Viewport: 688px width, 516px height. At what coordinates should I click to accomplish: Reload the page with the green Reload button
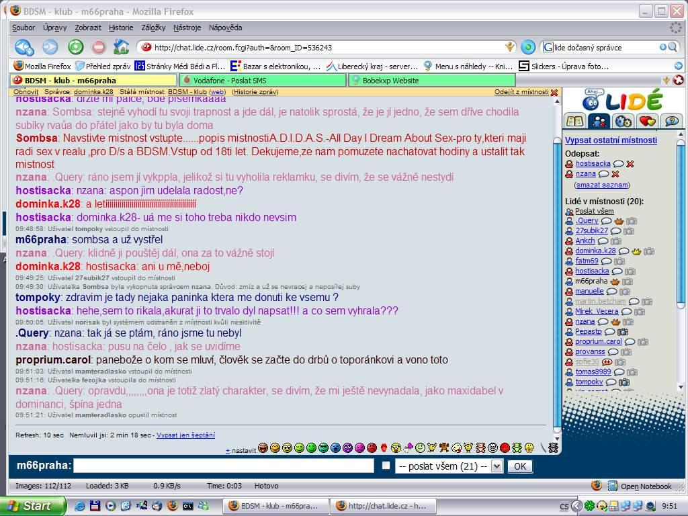75,47
